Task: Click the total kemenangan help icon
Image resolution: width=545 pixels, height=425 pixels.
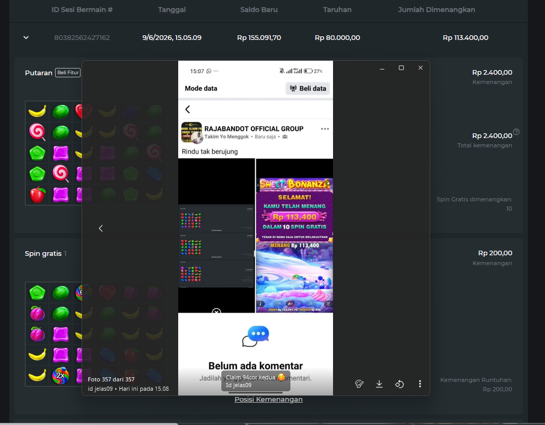Action: click(516, 132)
